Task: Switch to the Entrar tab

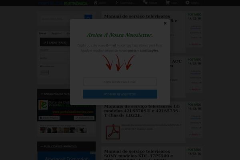Action: (42, 33)
